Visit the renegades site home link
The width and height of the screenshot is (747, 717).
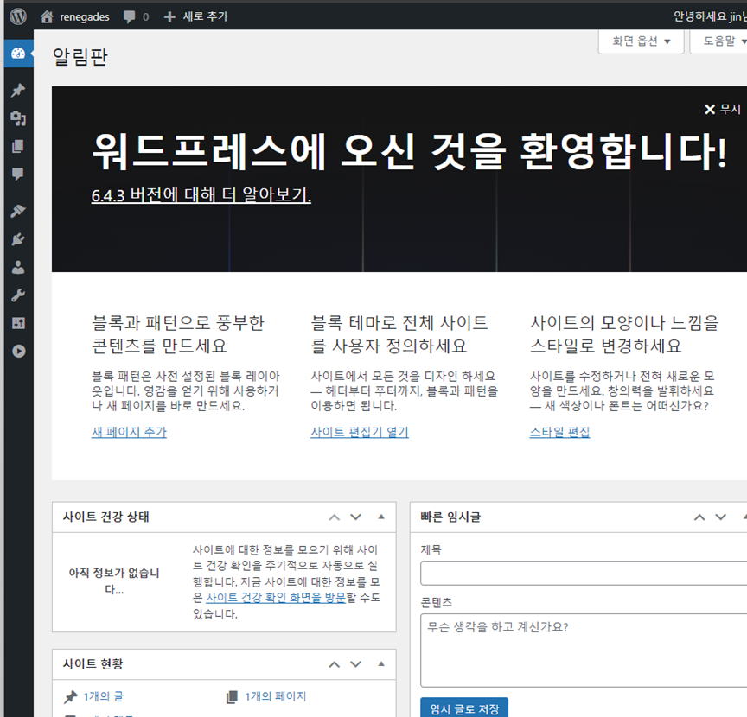tap(75, 16)
